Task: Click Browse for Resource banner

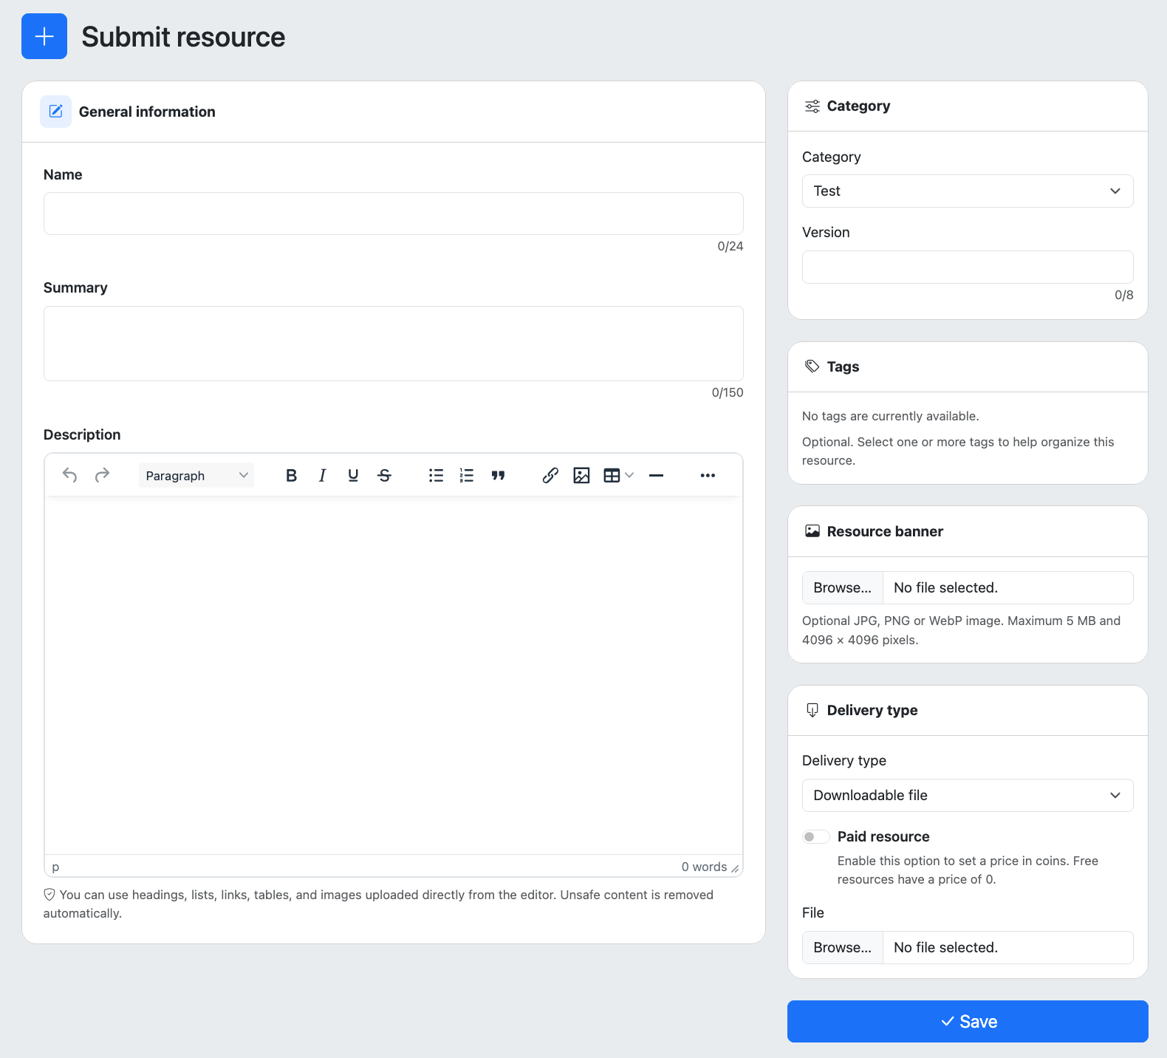Action: (x=843, y=588)
